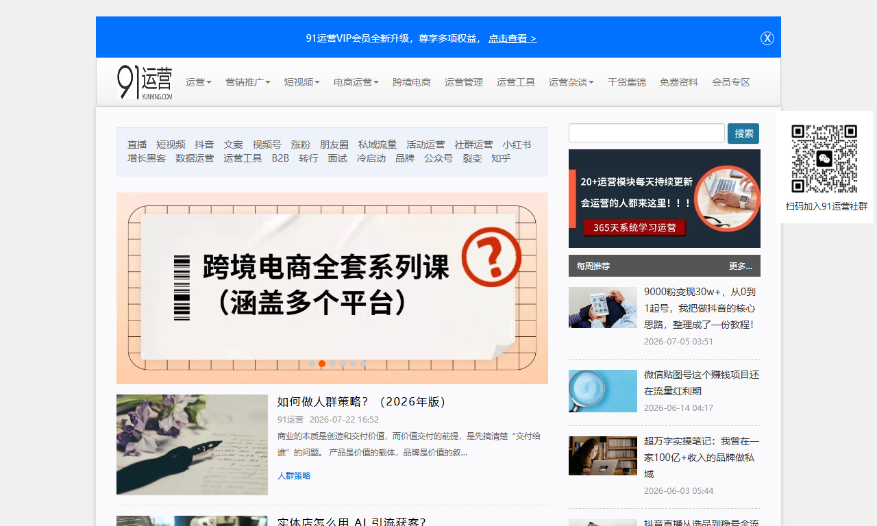Select the 活动运营 tag
This screenshot has height=526, width=877.
click(425, 145)
